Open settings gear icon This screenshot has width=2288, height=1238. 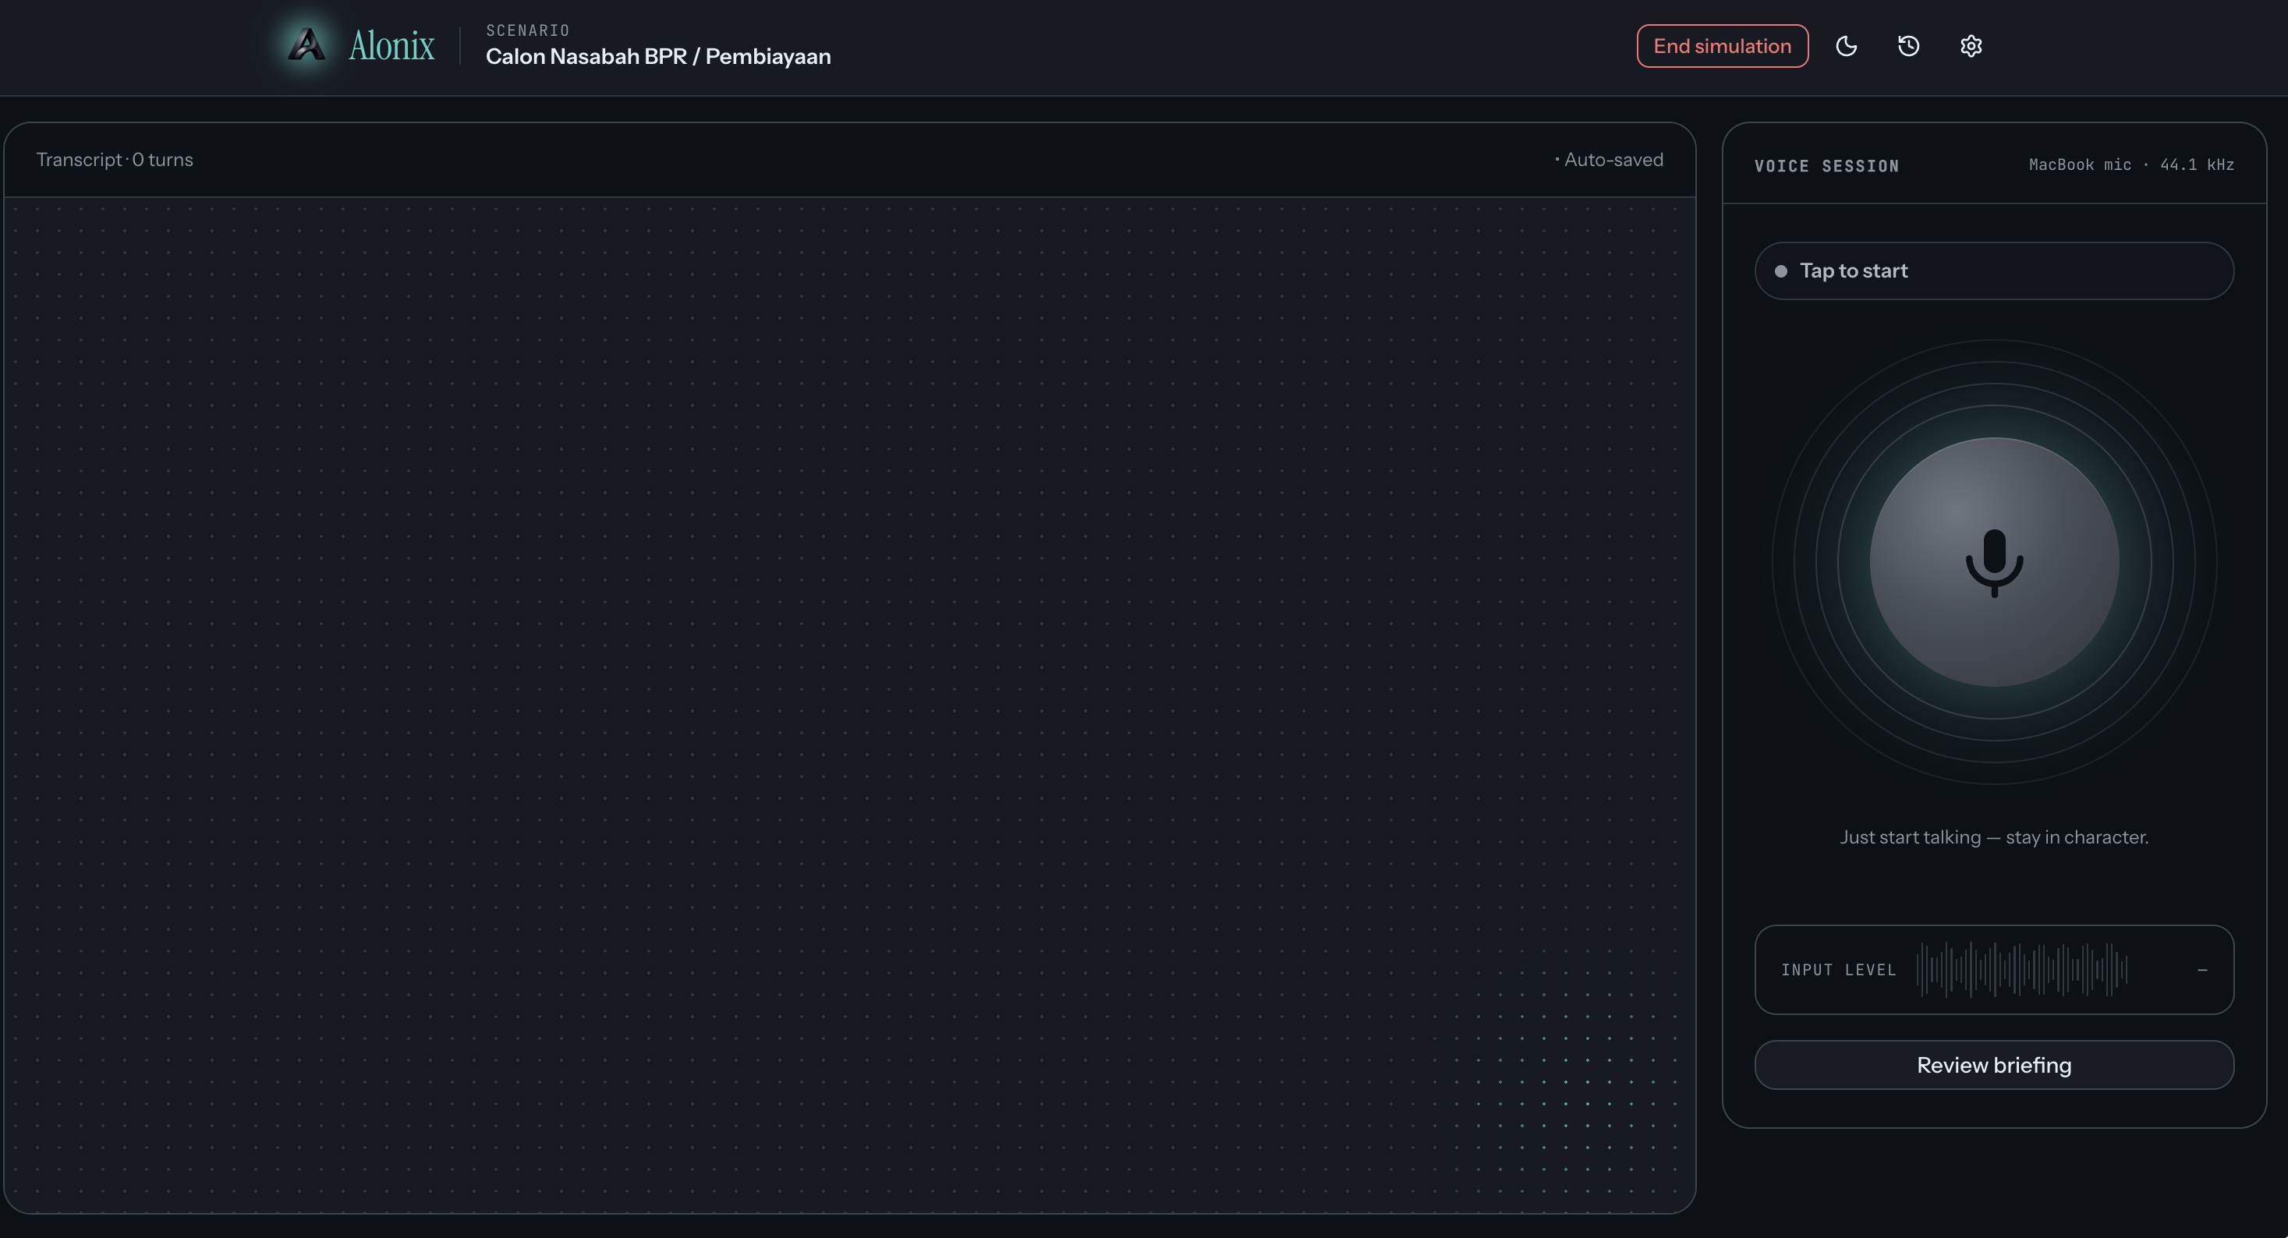tap(1971, 46)
